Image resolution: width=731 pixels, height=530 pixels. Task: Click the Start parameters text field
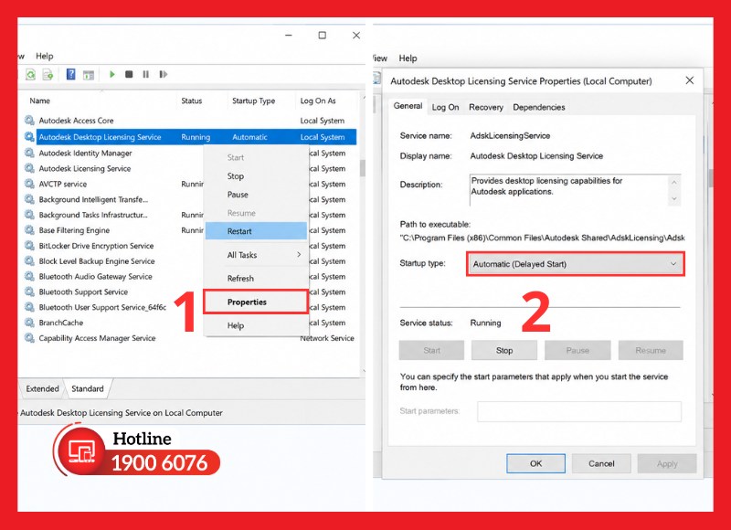click(579, 411)
